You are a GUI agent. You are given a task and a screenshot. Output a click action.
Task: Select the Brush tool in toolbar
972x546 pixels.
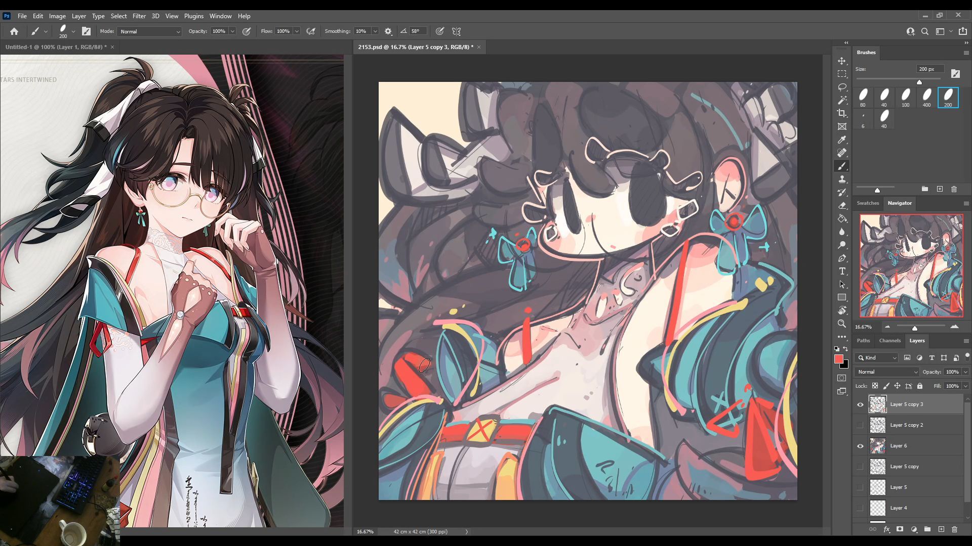(842, 166)
